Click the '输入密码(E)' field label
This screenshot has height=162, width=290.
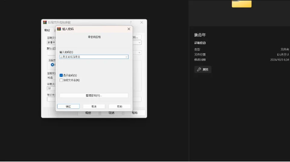[x=66, y=52]
